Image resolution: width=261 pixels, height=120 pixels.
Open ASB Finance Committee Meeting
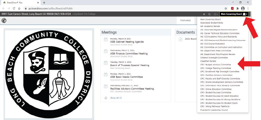pos(129,54)
